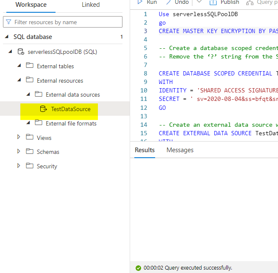Click the Create an external data source comment
The image size is (278, 273).
[218, 125]
